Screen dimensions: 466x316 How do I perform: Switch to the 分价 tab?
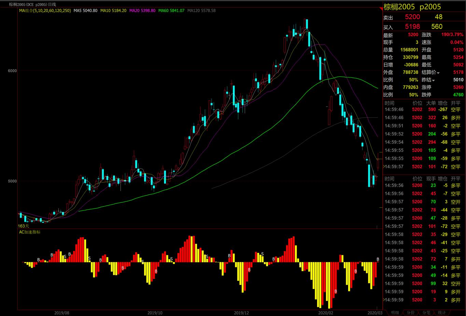pyautogui.click(x=411, y=313)
